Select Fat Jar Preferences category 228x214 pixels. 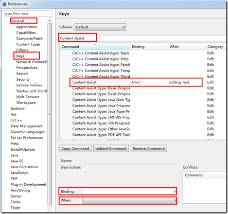27,138
